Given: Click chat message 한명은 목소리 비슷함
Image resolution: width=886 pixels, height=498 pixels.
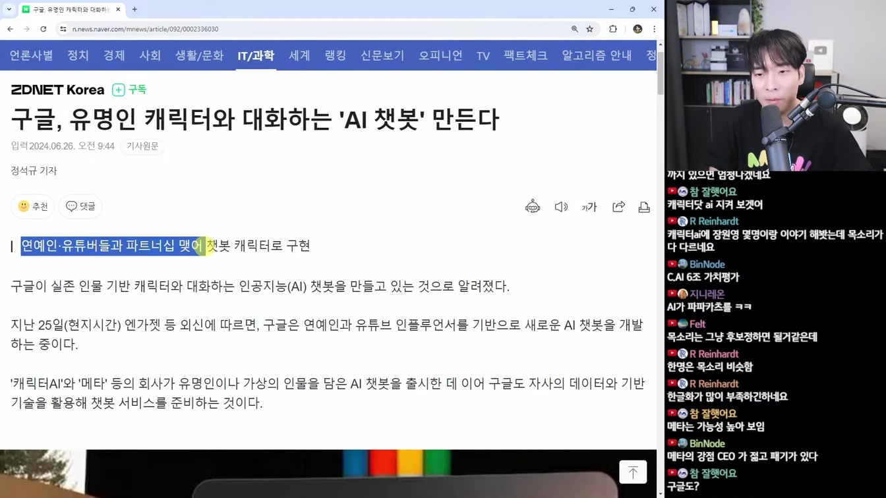Looking at the screenshot, I should point(710,367).
